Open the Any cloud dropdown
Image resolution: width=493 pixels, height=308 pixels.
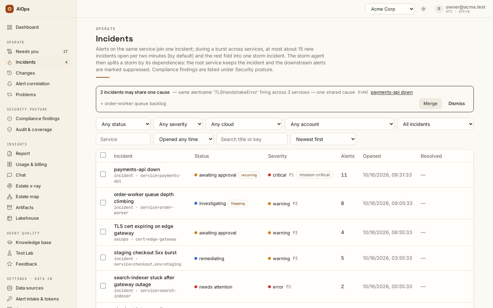point(244,124)
